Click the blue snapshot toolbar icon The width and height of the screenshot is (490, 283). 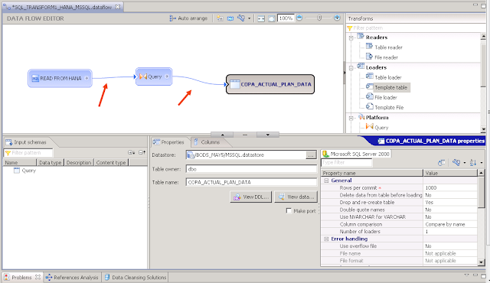[230, 18]
